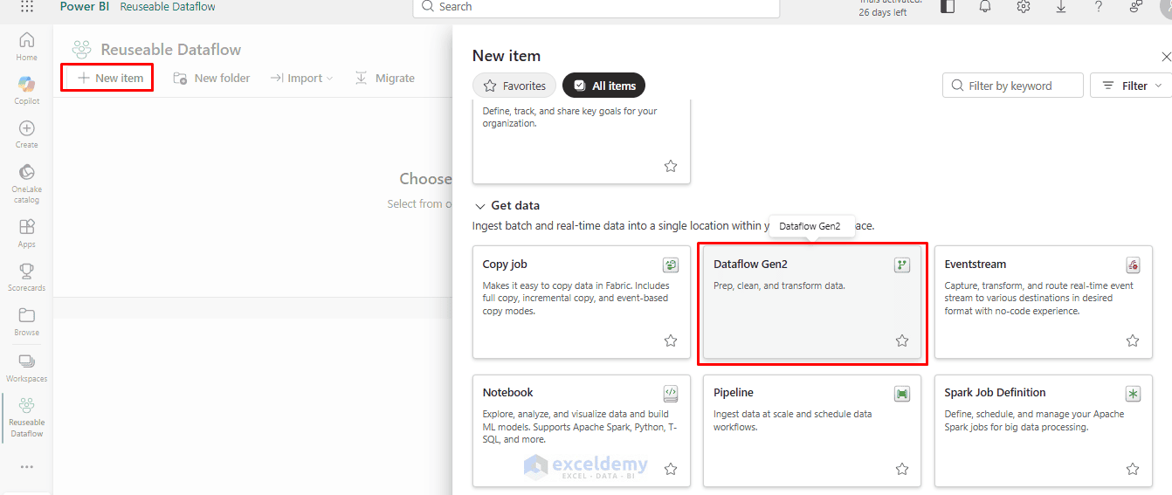1172x495 pixels.
Task: Select the Copy job card
Action: [x=582, y=302]
